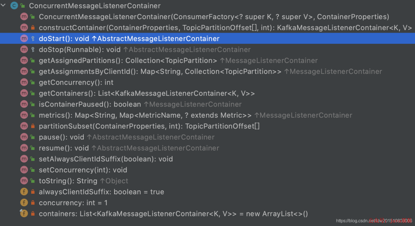Click the public visibility icon beside getConcurrency()

pyautogui.click(x=33, y=82)
